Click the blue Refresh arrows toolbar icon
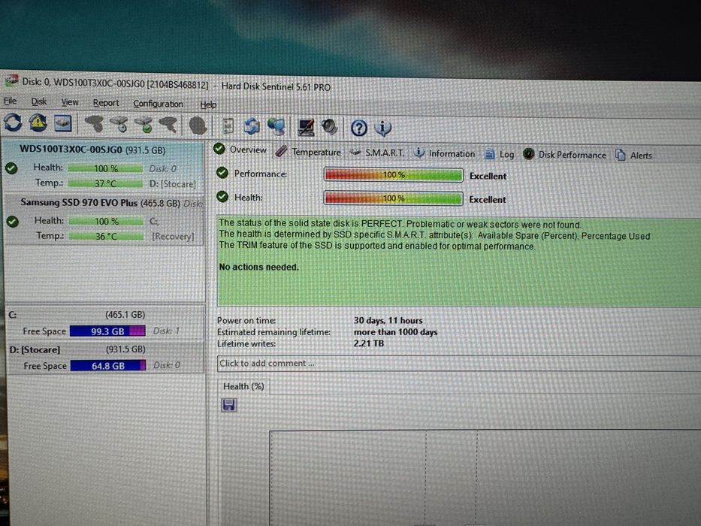 point(13,122)
